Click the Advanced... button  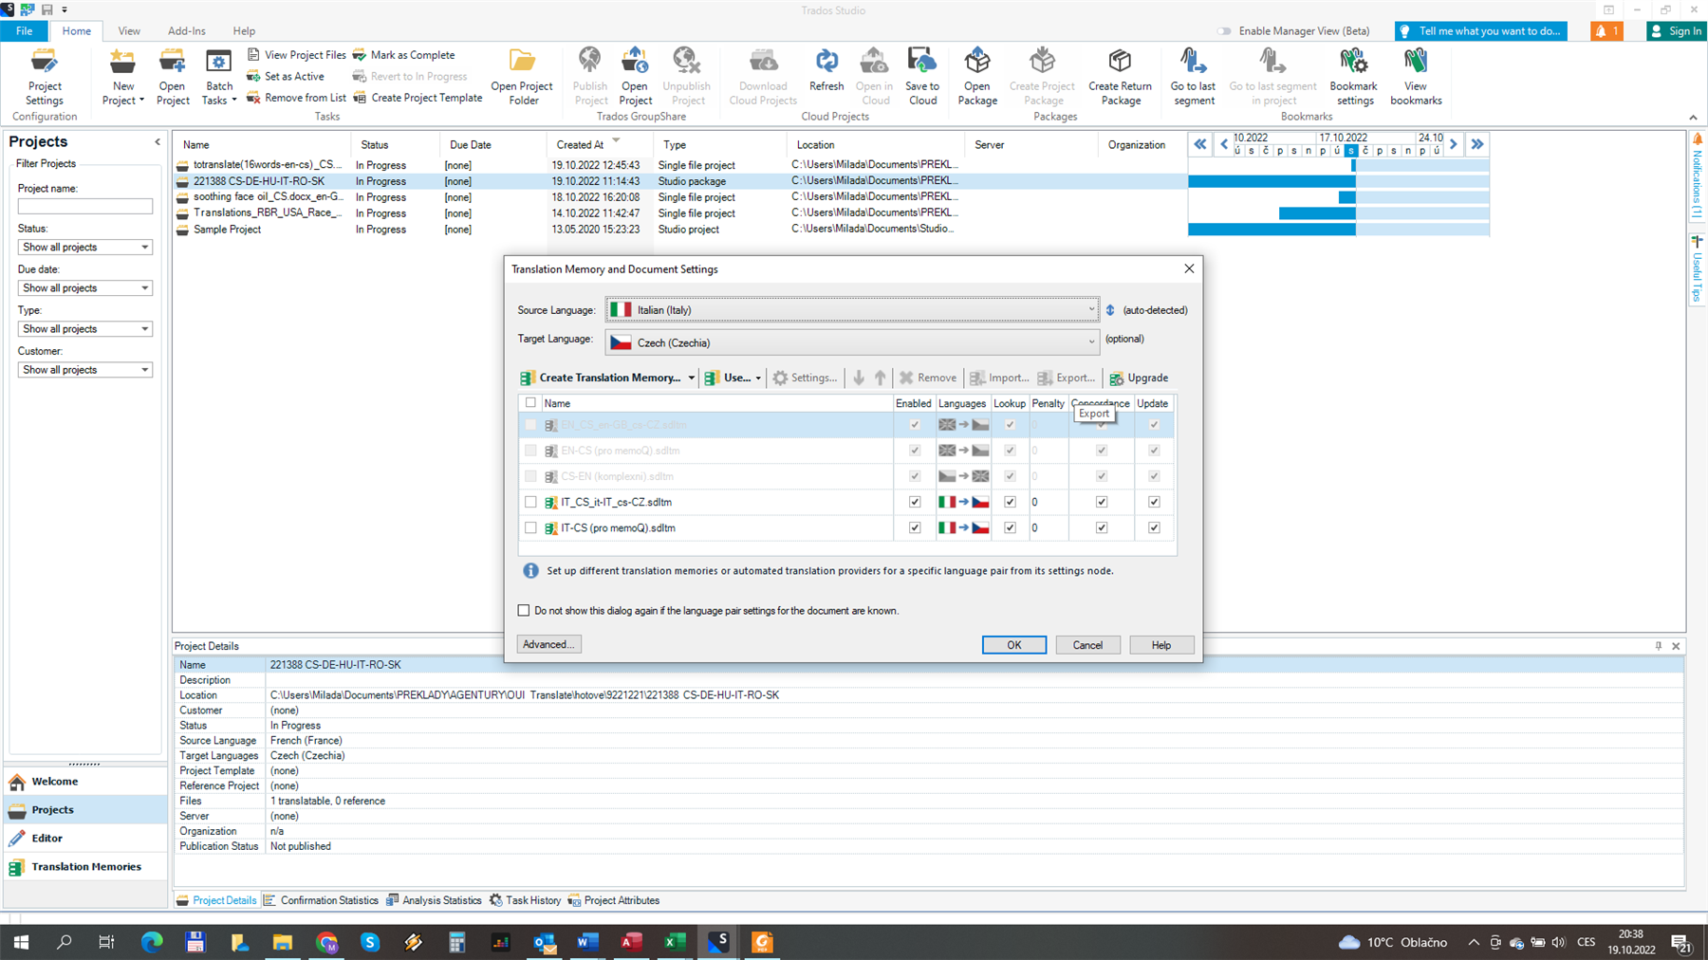(x=548, y=644)
